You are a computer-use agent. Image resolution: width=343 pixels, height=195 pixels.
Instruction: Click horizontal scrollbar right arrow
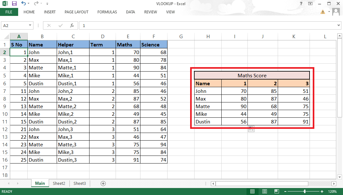[334, 184]
